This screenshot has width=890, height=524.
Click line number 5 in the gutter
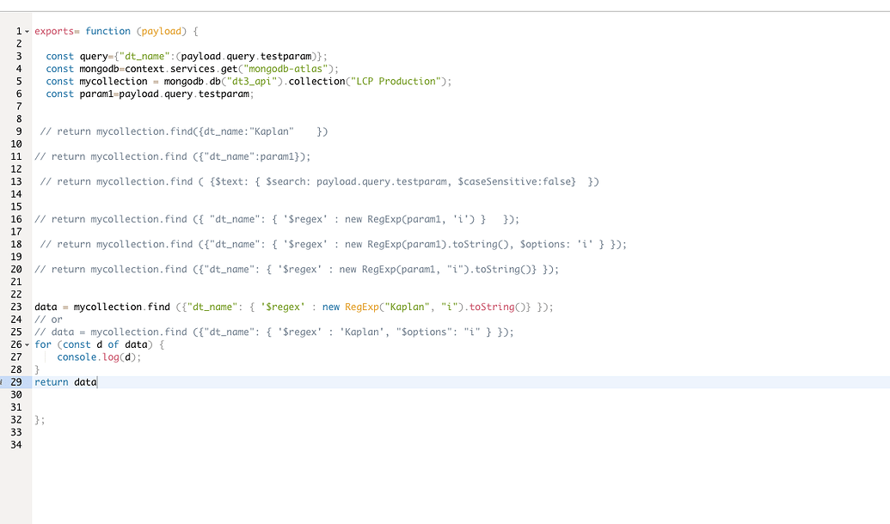pos(19,82)
